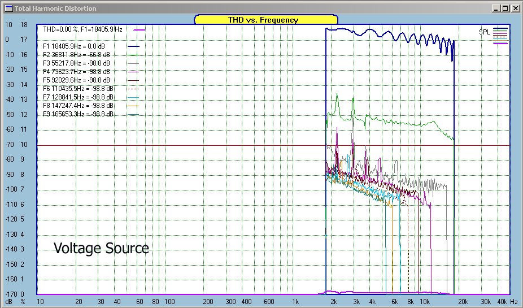Click the dashed red F6 legend line
This screenshot has height=308, width=523.
pos(133,89)
